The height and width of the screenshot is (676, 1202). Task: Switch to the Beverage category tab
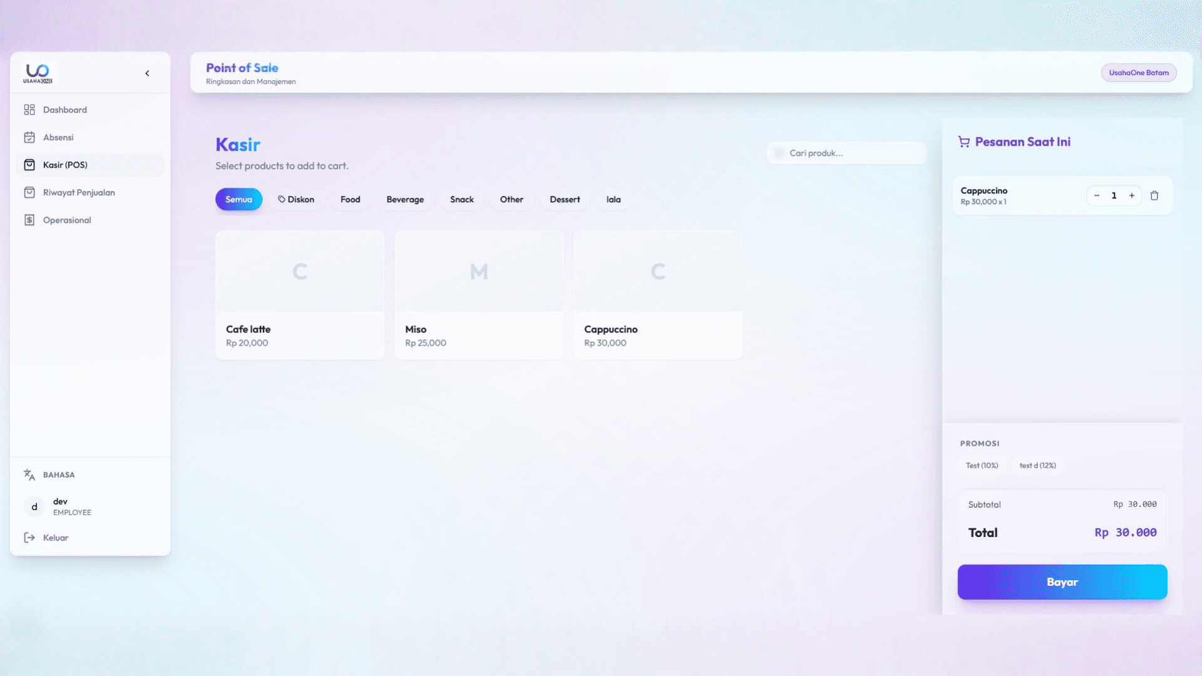404,199
